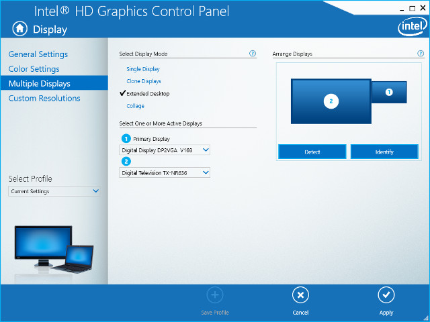The height and width of the screenshot is (322, 430).
Task: Select the Multiple Displays section
Action: pyautogui.click(x=54, y=83)
